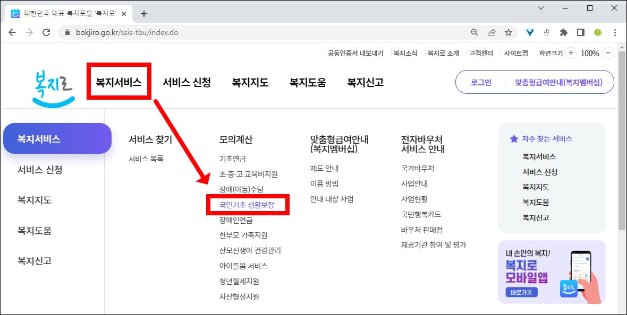Open the 사이트맵 top link
The image size is (627, 315).
point(516,53)
